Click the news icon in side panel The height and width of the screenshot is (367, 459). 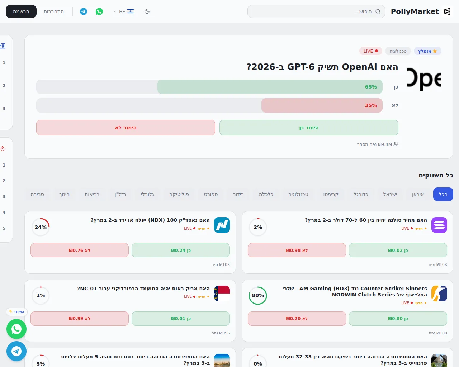click(x=3, y=46)
